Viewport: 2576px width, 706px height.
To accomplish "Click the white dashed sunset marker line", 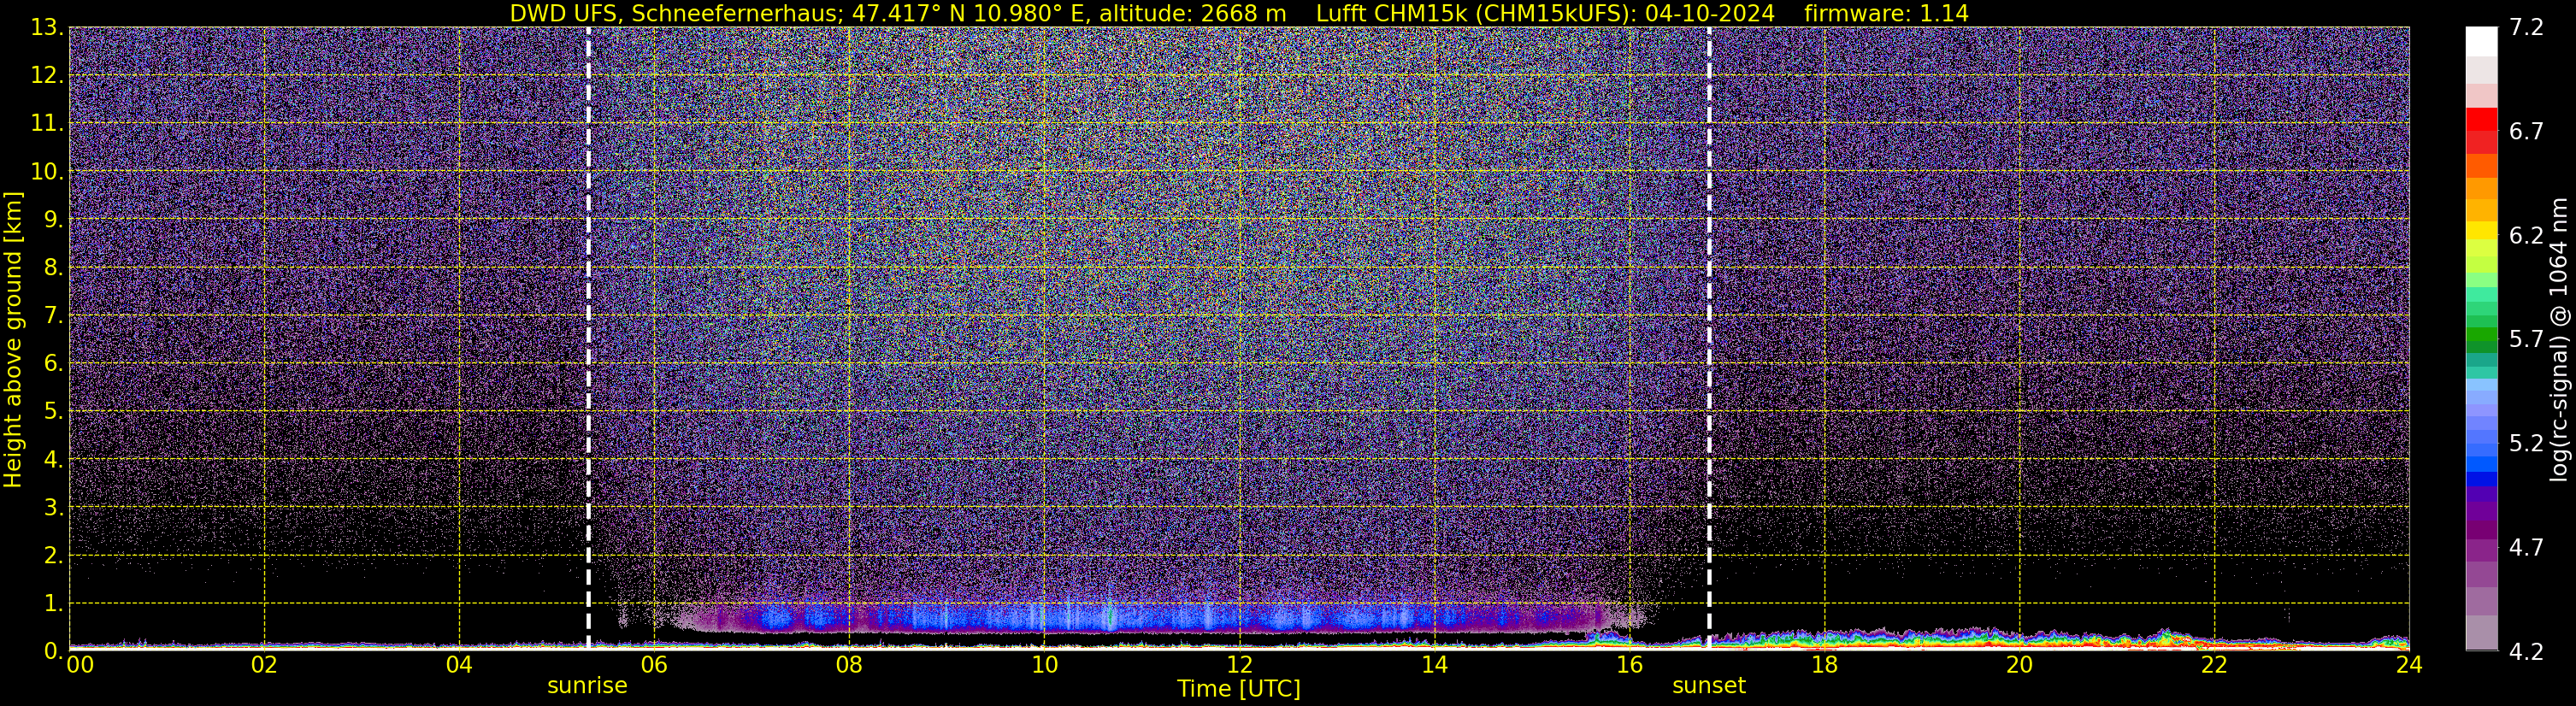I will 1709,339.
